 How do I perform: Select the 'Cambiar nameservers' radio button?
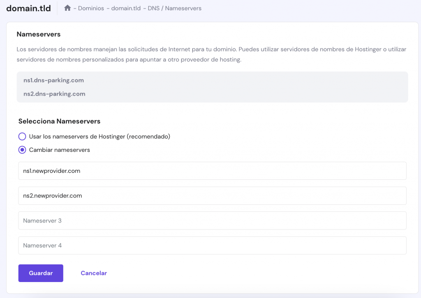pyautogui.click(x=22, y=150)
